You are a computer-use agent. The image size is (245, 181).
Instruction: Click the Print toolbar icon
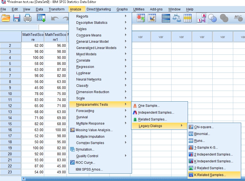pyautogui.click(x=28, y=18)
